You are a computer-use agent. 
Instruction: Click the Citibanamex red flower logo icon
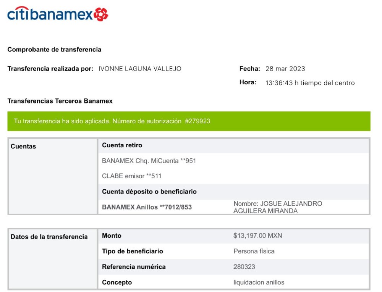[101, 15]
